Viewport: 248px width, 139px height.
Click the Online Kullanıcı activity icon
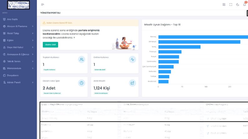pyautogui.click(x=132, y=60)
